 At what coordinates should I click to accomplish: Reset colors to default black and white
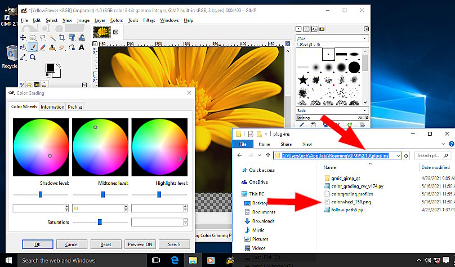point(48,75)
